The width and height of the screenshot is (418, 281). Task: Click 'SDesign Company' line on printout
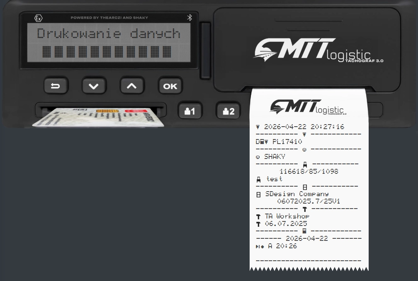click(x=297, y=194)
